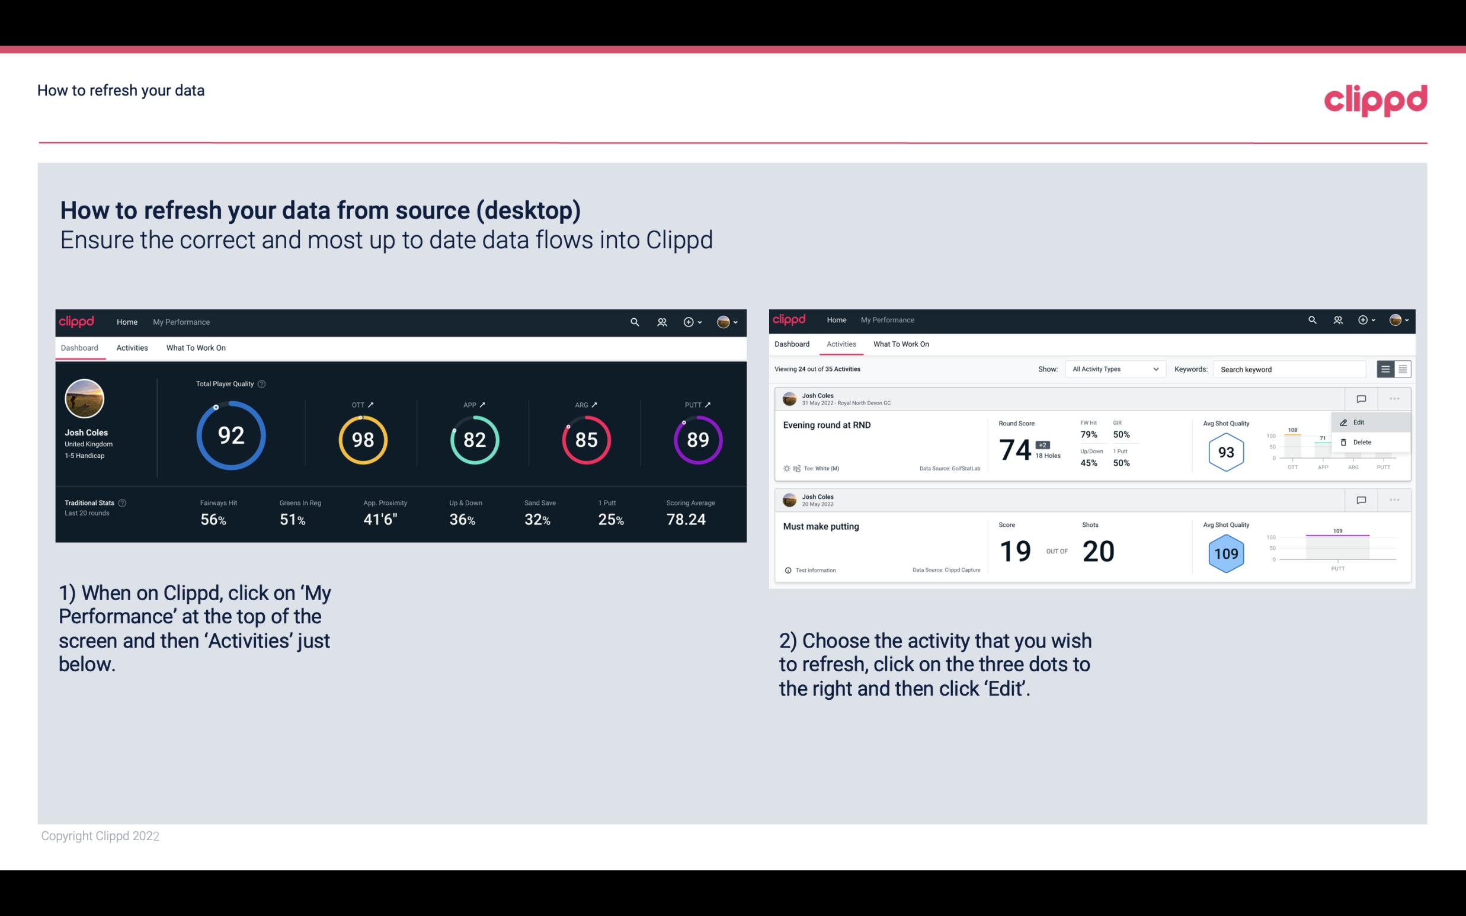The image size is (1466, 916).
Task: Select the Activities tab under My Performance
Action: 132,347
